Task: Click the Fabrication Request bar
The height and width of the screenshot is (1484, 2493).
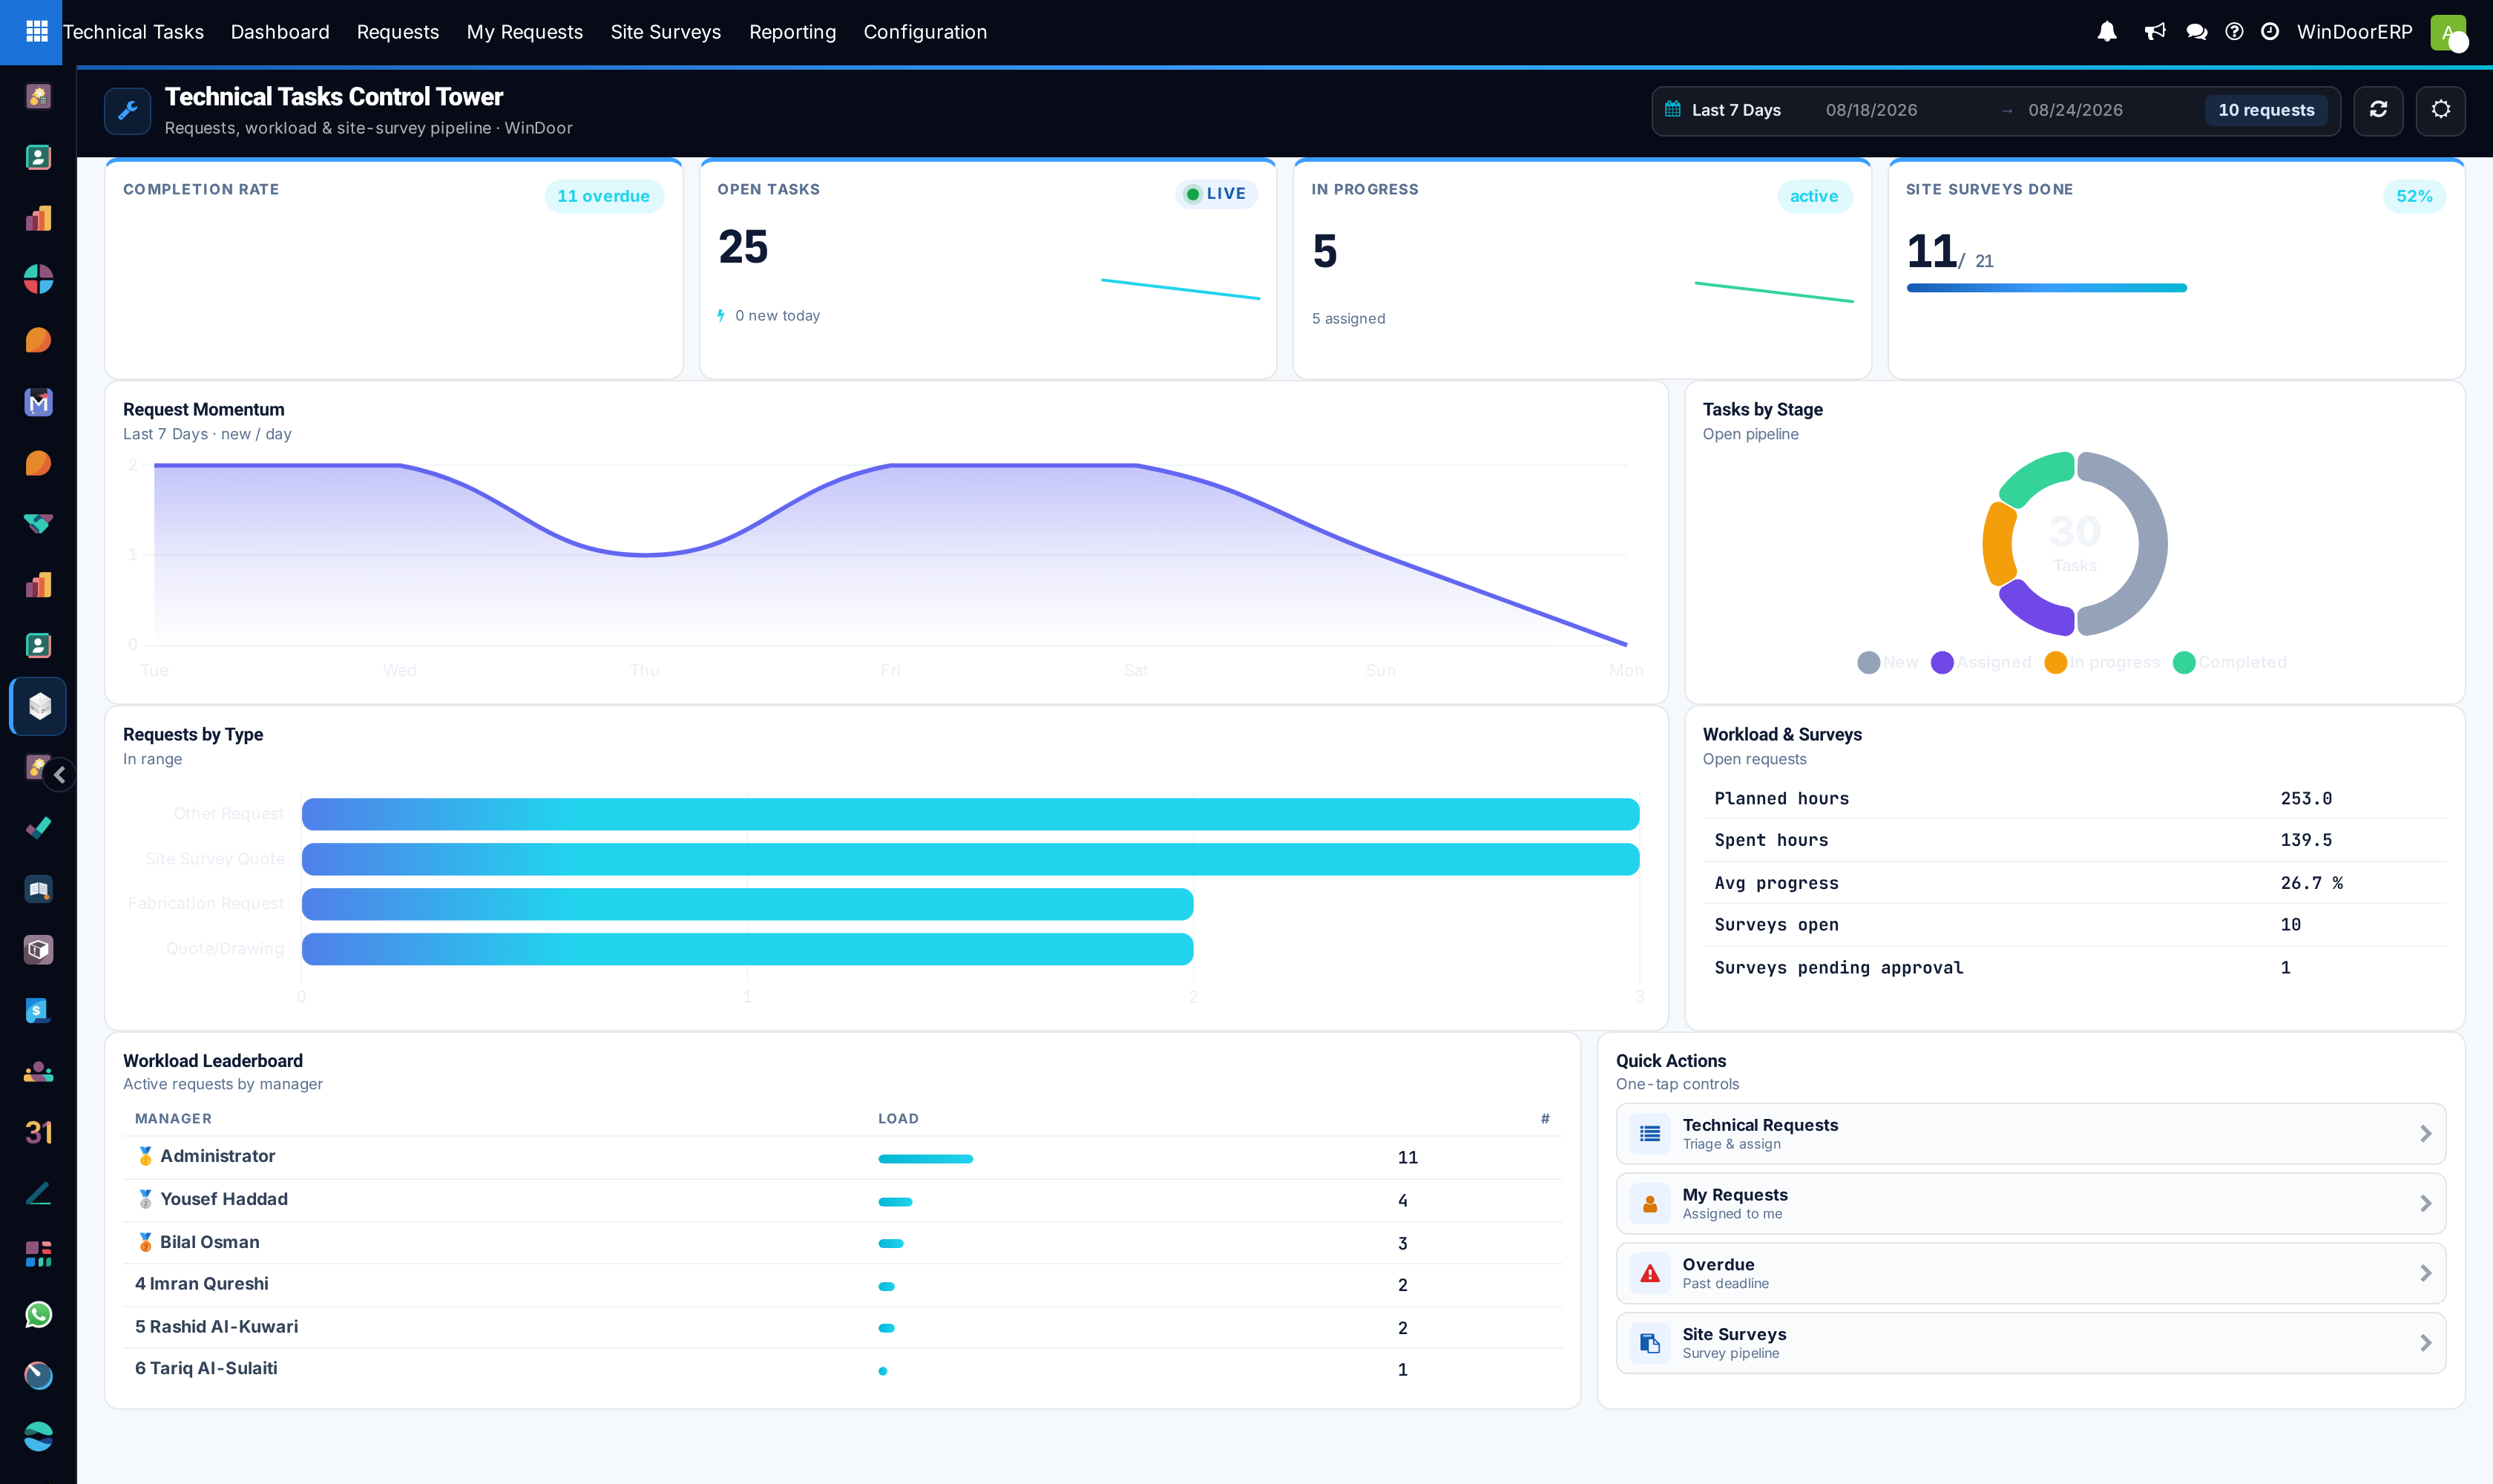Action: coord(747,904)
